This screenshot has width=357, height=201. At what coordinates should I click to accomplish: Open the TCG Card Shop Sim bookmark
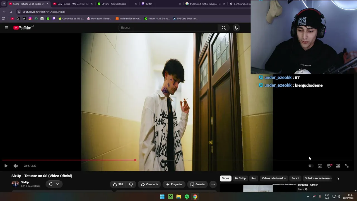[x=185, y=19]
